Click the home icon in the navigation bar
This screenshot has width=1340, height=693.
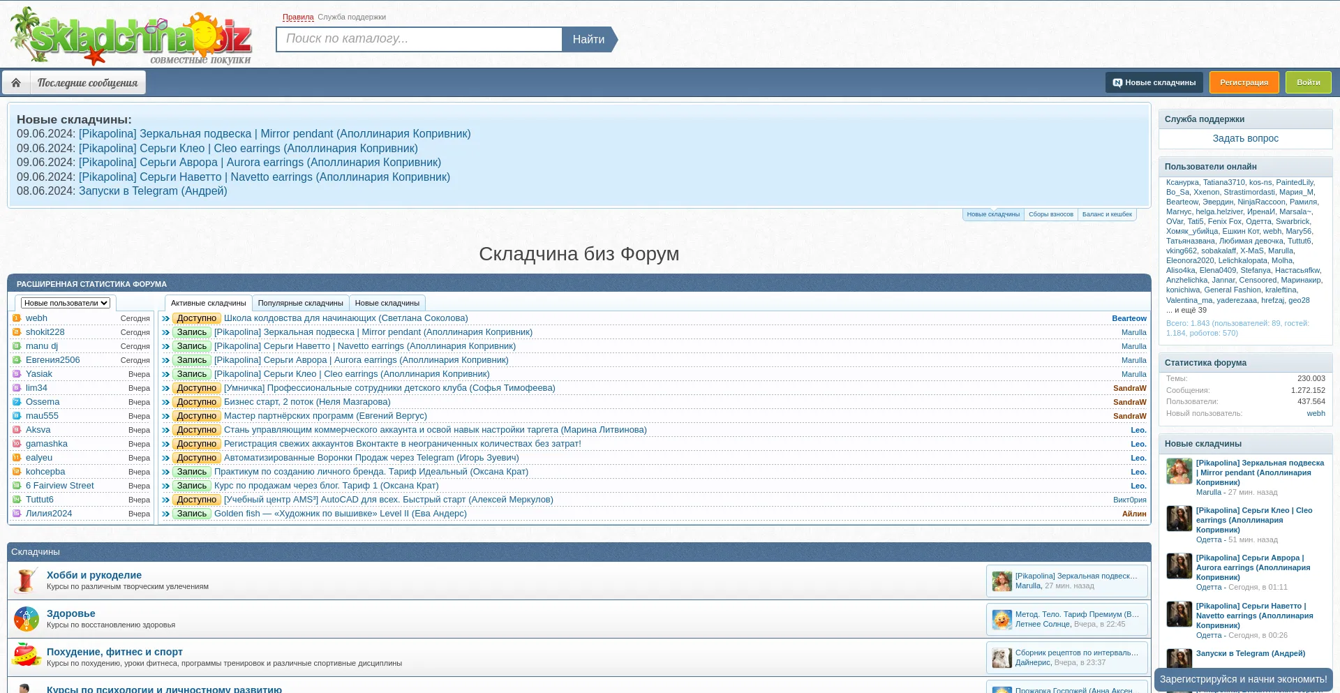click(x=16, y=82)
